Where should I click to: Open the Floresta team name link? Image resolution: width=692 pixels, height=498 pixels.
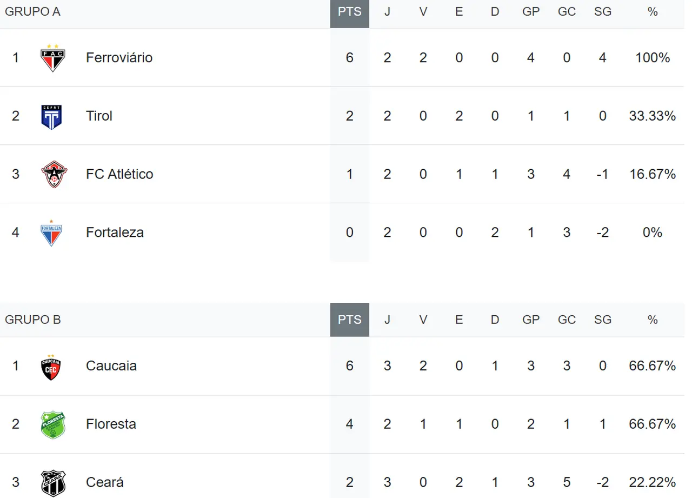[111, 424]
